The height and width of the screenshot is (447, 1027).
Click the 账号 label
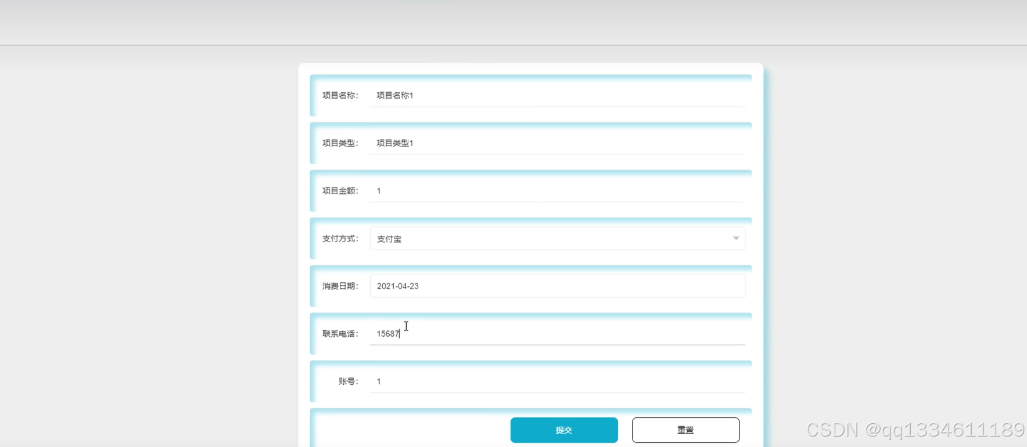coord(349,381)
